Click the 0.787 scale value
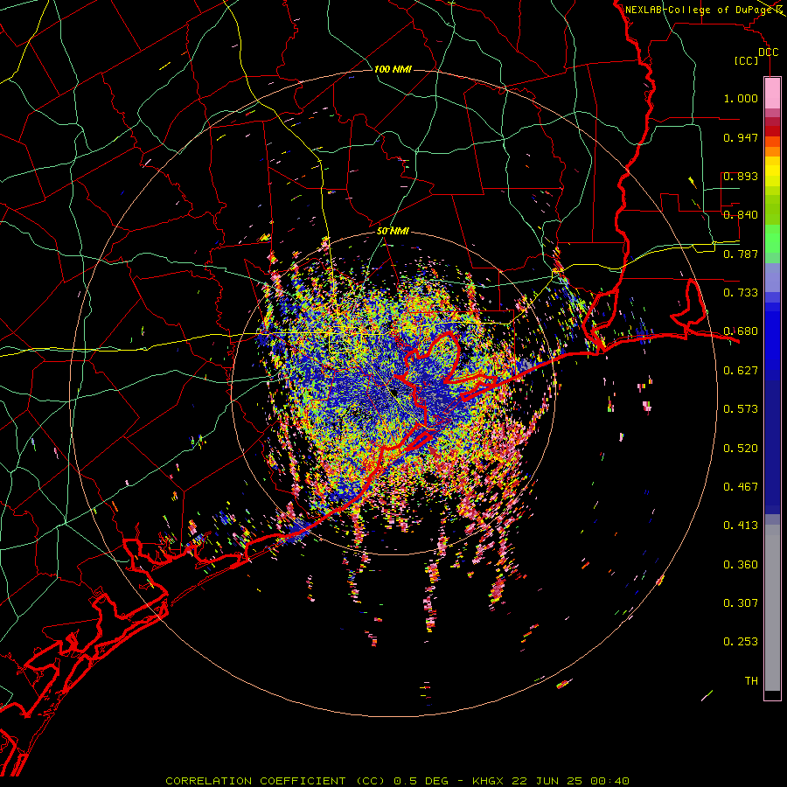This screenshot has height=787, width=787. point(741,254)
